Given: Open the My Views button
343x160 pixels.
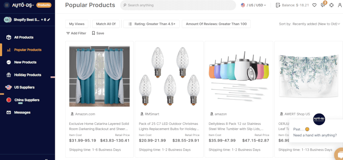Looking at the screenshot, I should pyautogui.click(x=77, y=24).
